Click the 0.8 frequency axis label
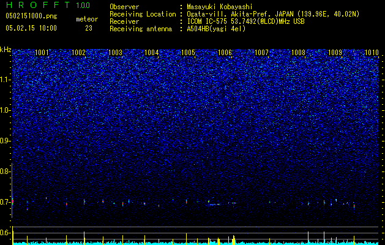The height and width of the screenshot is (245, 385). pos(4,171)
